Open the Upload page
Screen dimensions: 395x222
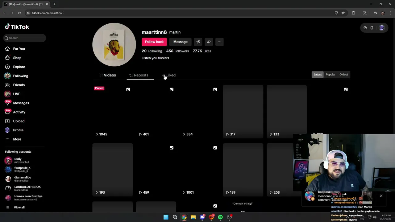tap(15, 121)
